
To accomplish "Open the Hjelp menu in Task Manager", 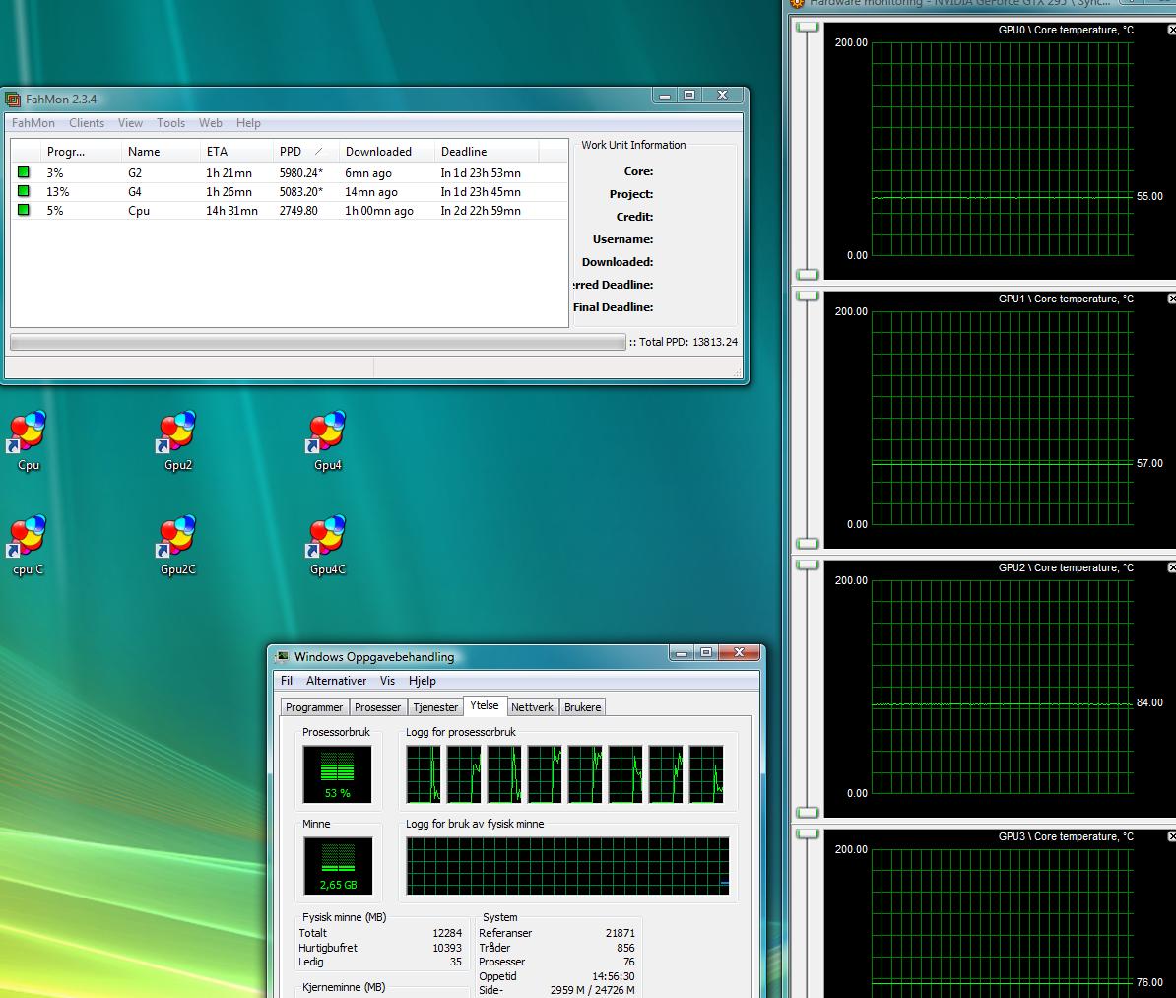I will 423,681.
